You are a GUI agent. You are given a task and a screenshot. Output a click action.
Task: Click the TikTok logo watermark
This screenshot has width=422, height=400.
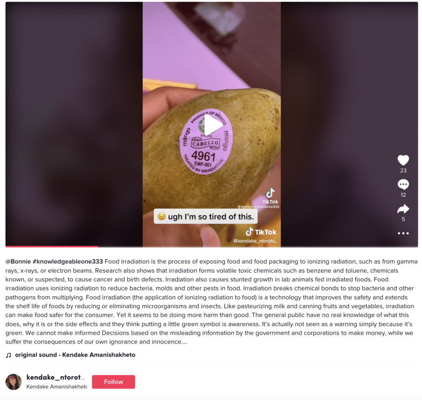[261, 232]
